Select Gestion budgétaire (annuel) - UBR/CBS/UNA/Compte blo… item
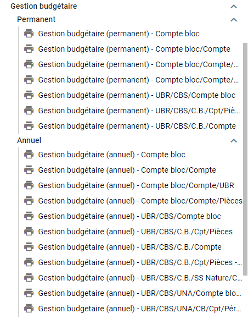Image resolution: width=248 pixels, height=319 pixels. pyautogui.click(x=139, y=293)
